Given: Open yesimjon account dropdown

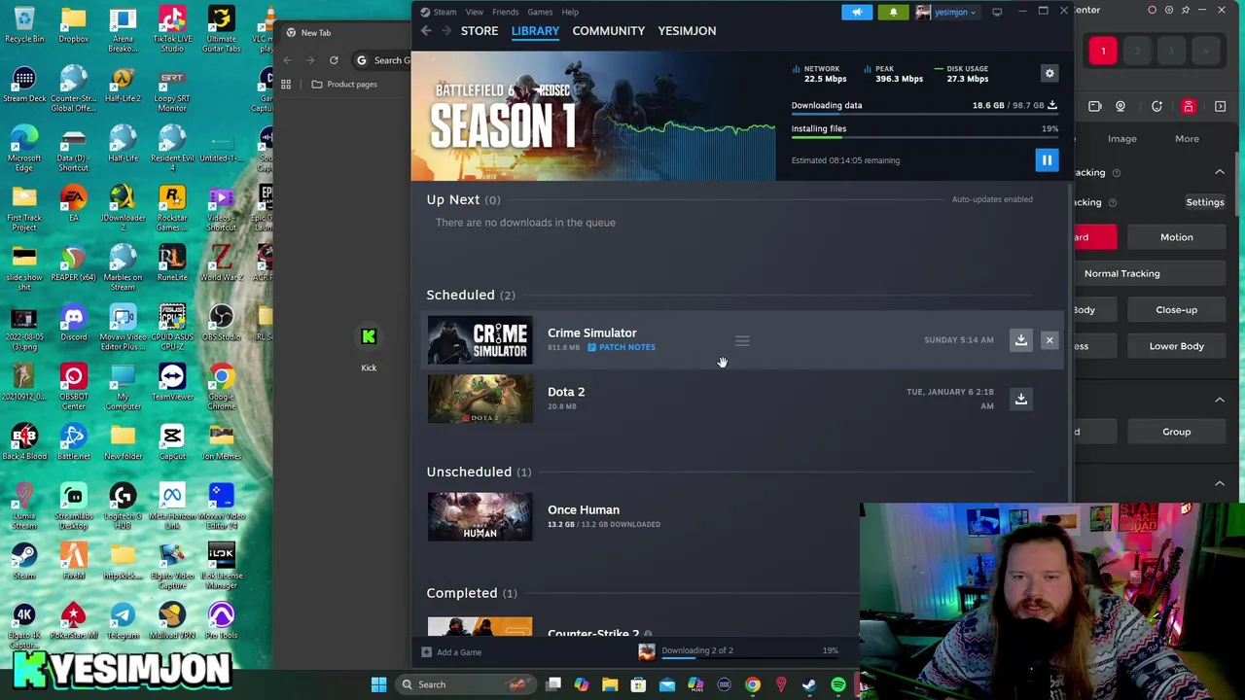Looking at the screenshot, I should 946,12.
